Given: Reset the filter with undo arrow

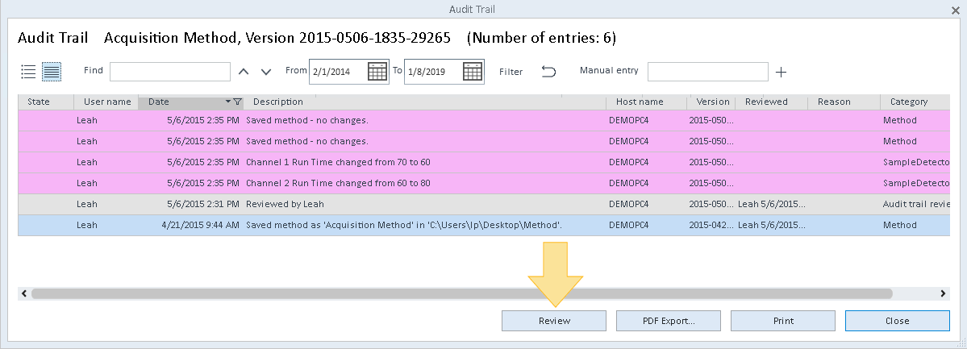Looking at the screenshot, I should click(x=548, y=72).
